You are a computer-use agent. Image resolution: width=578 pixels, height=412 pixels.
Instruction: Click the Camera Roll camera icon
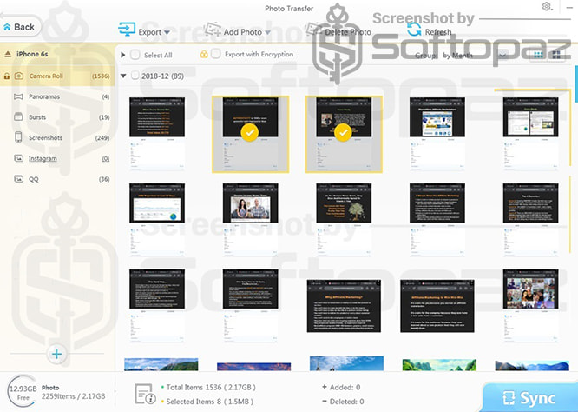click(19, 76)
